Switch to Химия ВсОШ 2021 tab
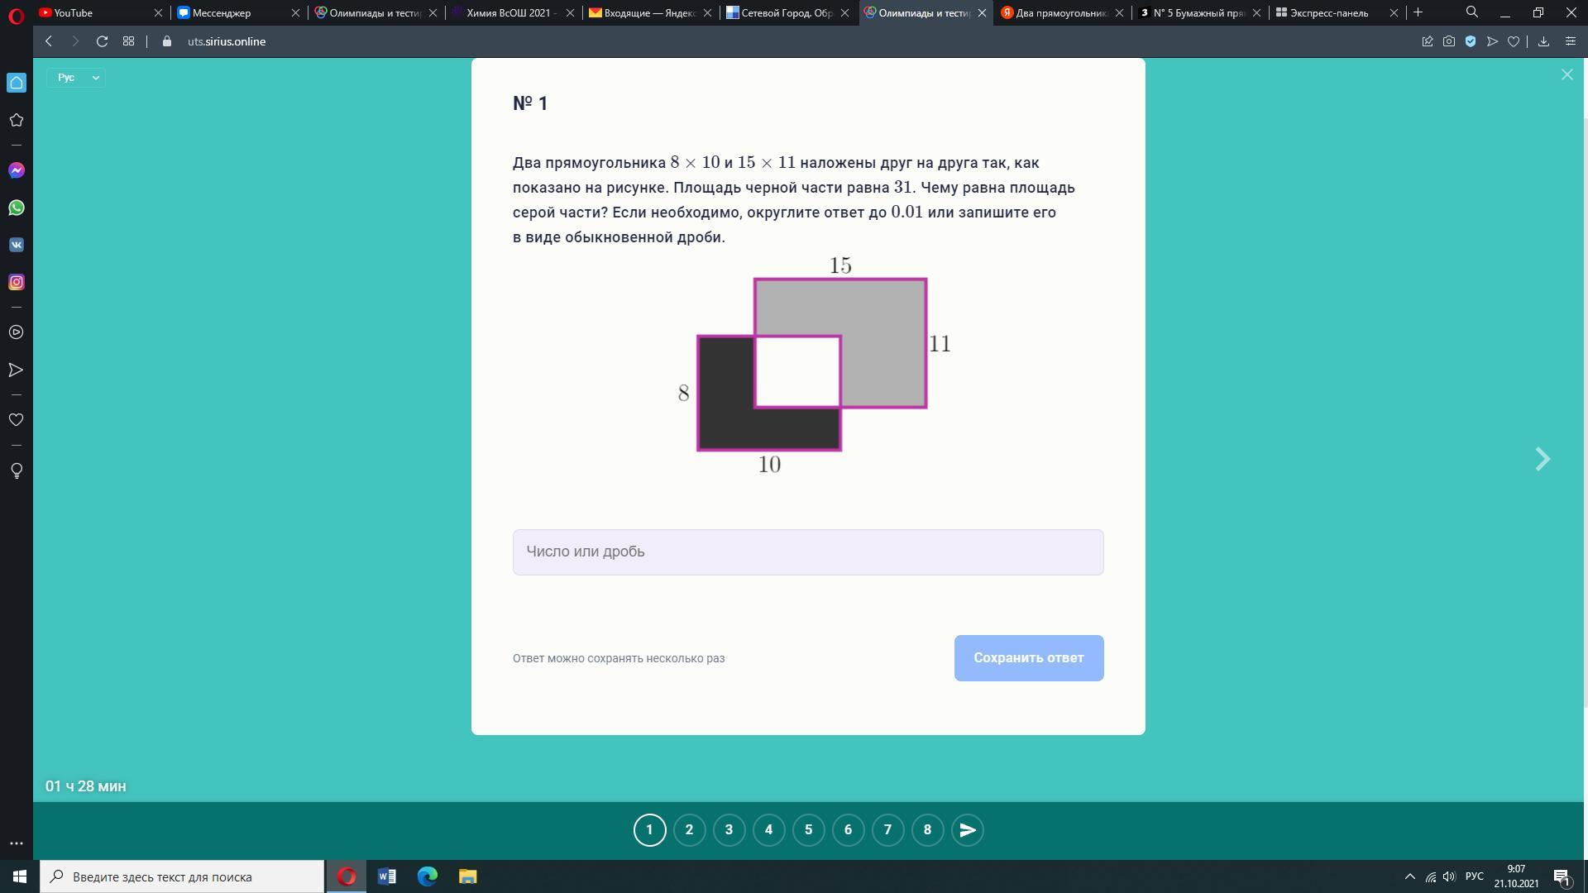1588x893 pixels. 510,12
